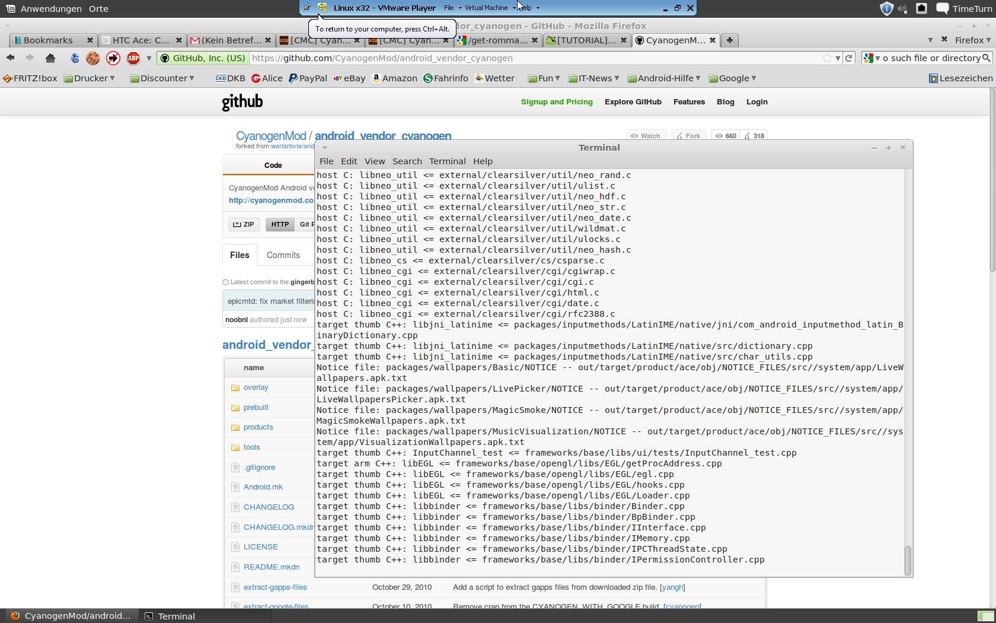Open the Terminal View menu
The width and height of the screenshot is (996, 623).
(374, 161)
